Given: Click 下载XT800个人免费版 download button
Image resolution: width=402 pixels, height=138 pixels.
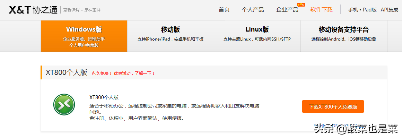Looking at the screenshot, I should coord(333,106).
